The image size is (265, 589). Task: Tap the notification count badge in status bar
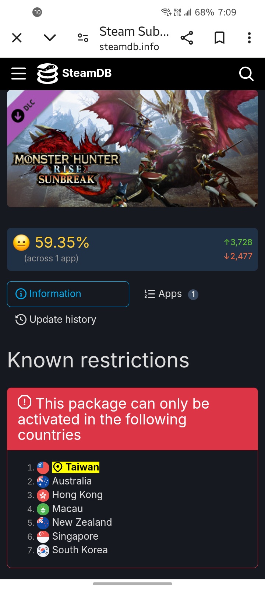(37, 12)
